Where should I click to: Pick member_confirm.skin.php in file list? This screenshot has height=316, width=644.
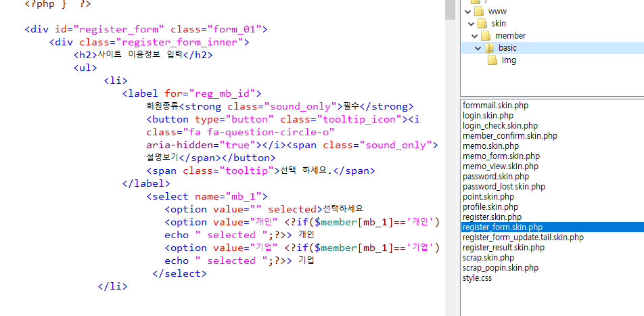coord(510,136)
